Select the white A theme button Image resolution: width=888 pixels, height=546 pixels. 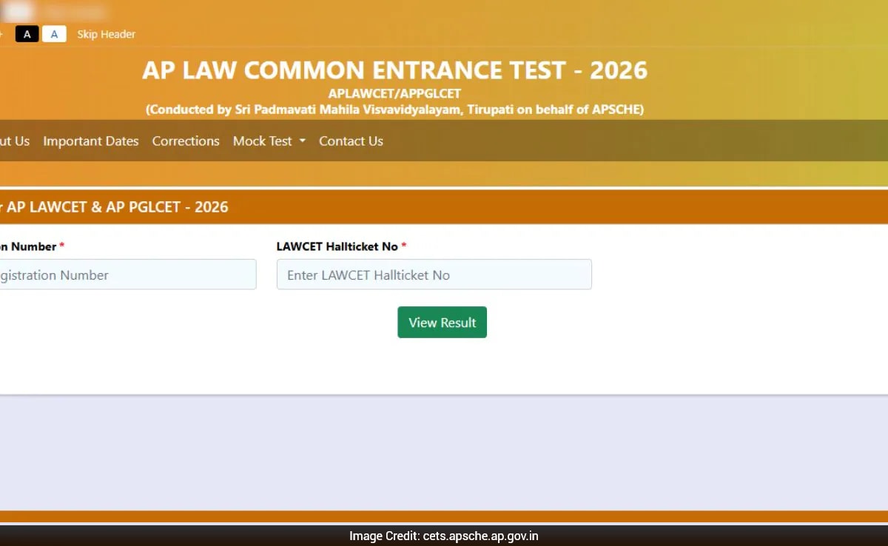coord(54,34)
